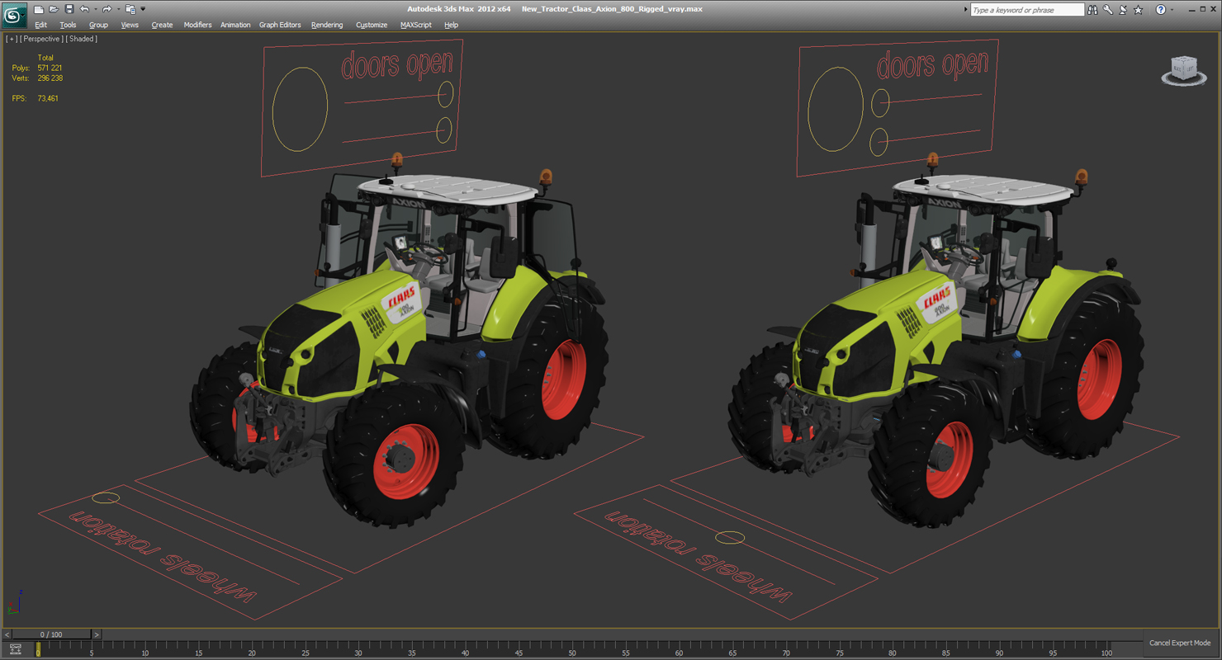Click the large circle control on left doors open panel
This screenshot has width=1222, height=660.
coord(300,109)
